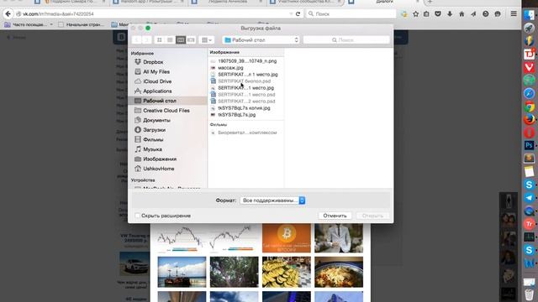
Task: Select Applications in sidebar
Action: click(x=157, y=91)
